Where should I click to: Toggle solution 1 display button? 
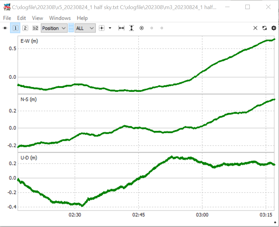(15, 28)
